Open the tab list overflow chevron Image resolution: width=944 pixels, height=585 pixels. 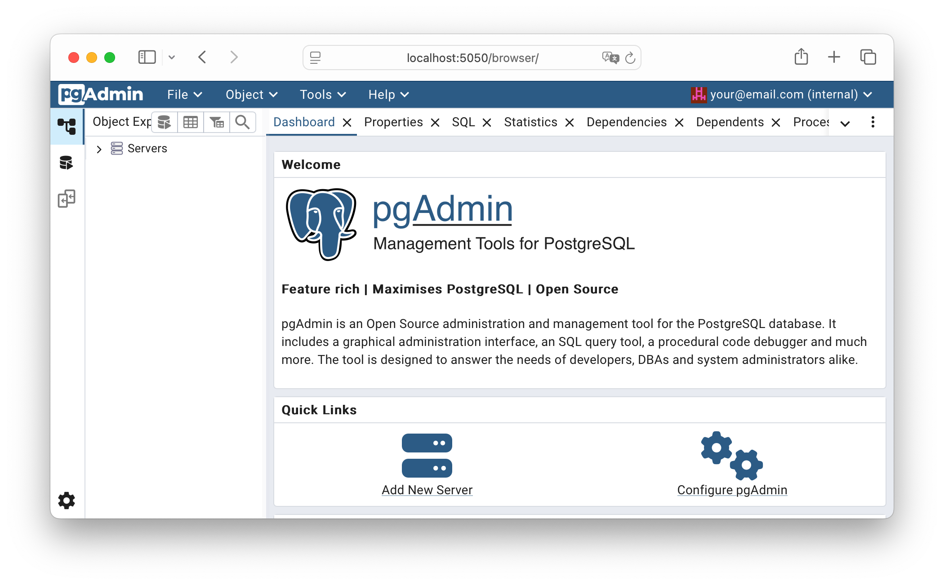845,123
